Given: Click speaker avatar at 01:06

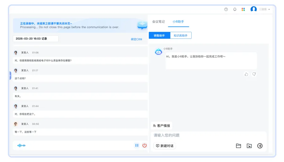Looking at the screenshot, I should point(16,53).
